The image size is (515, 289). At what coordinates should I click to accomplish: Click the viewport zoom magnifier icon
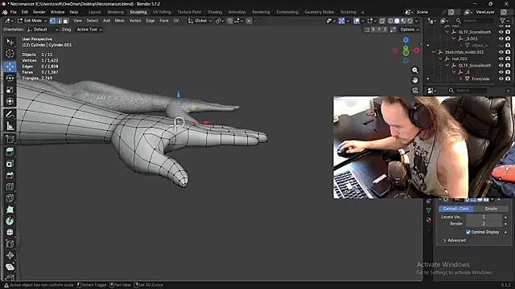click(x=415, y=70)
